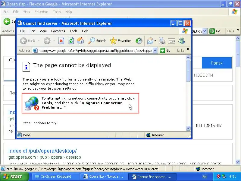
Task: Click Cannot find server taskbar item
Action: click(x=152, y=177)
